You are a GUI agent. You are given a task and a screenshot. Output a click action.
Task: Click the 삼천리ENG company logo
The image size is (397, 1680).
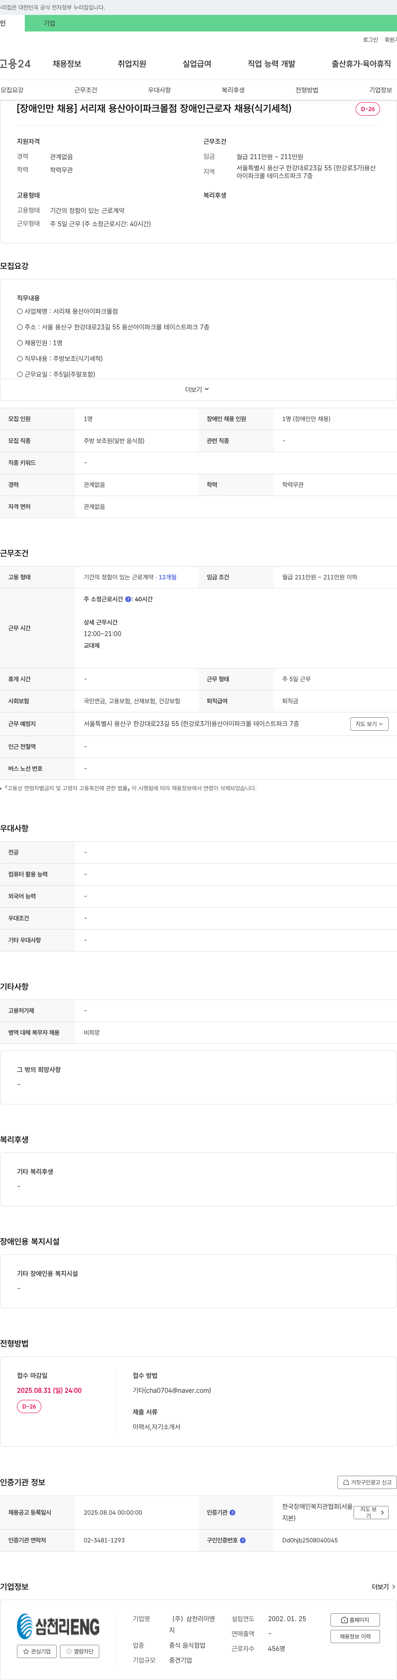click(x=59, y=1626)
